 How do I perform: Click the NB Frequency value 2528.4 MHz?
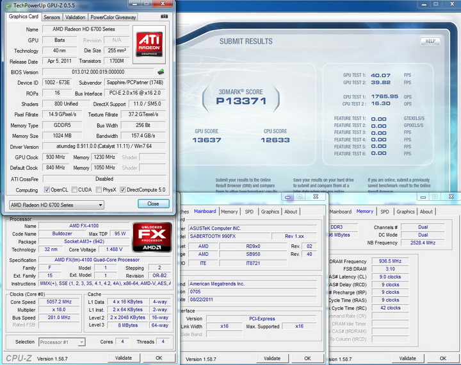(x=423, y=242)
